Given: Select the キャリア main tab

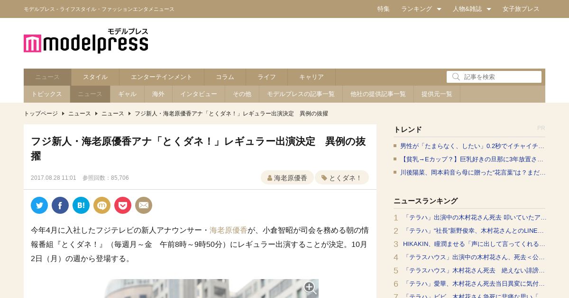Looking at the screenshot, I should (312, 77).
